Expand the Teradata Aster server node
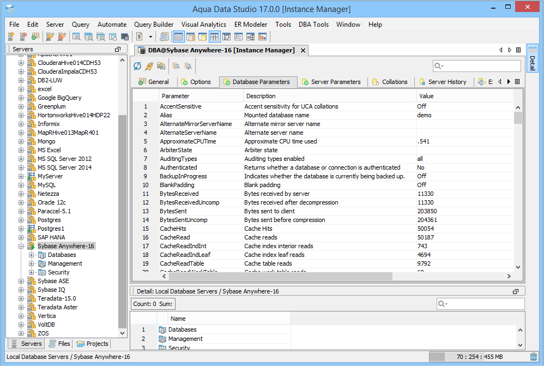Image resolution: width=544 pixels, height=366 pixels. pos(21,307)
